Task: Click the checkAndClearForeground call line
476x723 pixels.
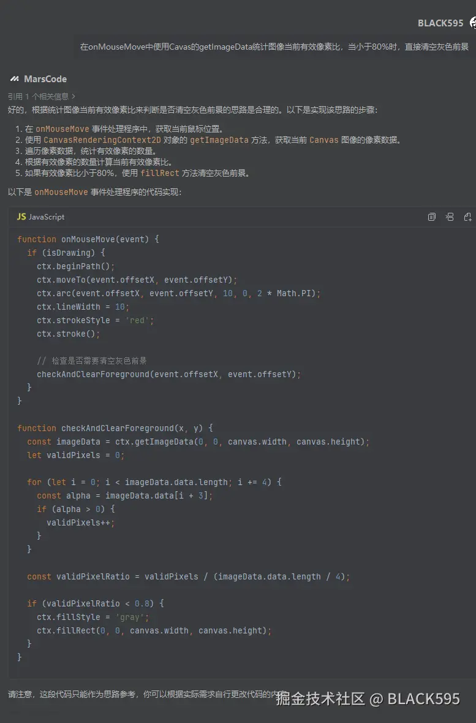Action: tap(168, 374)
